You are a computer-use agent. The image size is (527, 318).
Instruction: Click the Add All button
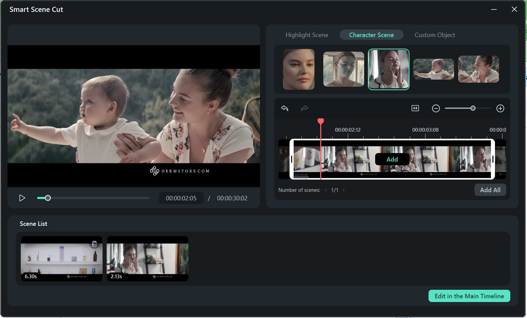[x=490, y=190]
